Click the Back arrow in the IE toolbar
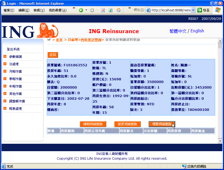The width and height of the screenshot is (224, 170). (81, 10)
